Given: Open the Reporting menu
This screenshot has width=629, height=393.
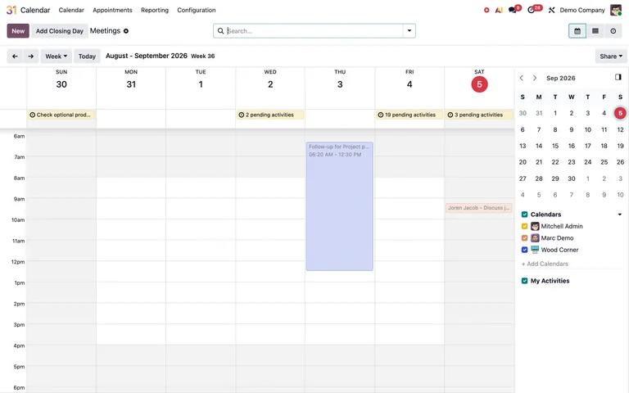Looking at the screenshot, I should 155,10.
